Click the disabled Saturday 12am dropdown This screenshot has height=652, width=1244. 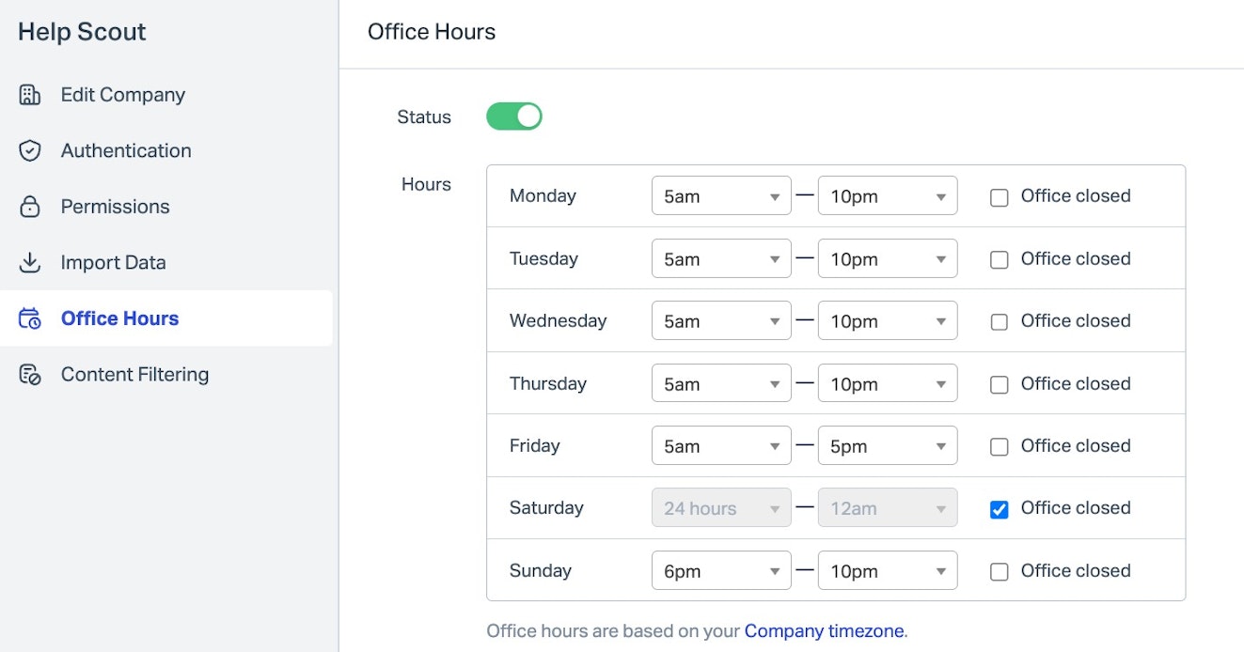click(888, 507)
